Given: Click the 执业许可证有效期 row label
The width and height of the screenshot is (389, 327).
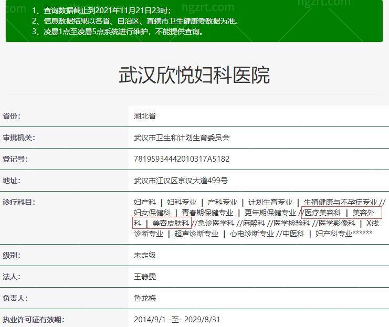Looking at the screenshot, I should (x=34, y=320).
